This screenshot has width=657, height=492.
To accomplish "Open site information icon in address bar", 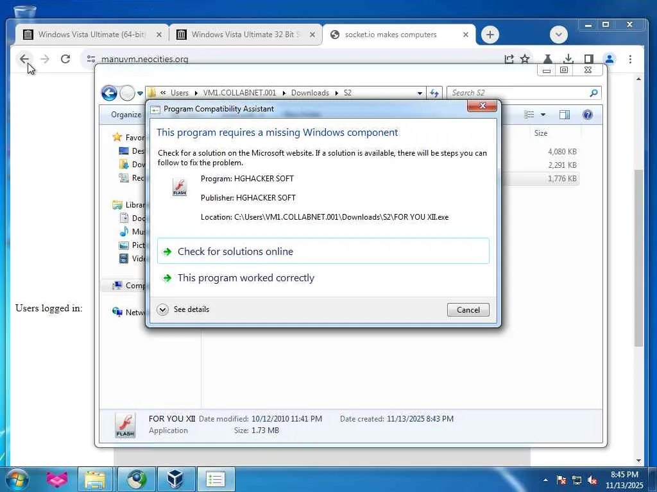I will click(91, 59).
